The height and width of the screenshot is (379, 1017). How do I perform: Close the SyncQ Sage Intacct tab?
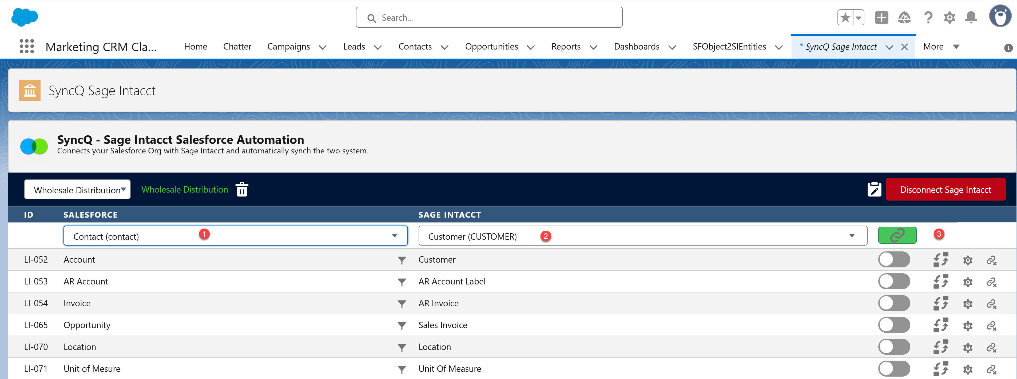click(904, 47)
